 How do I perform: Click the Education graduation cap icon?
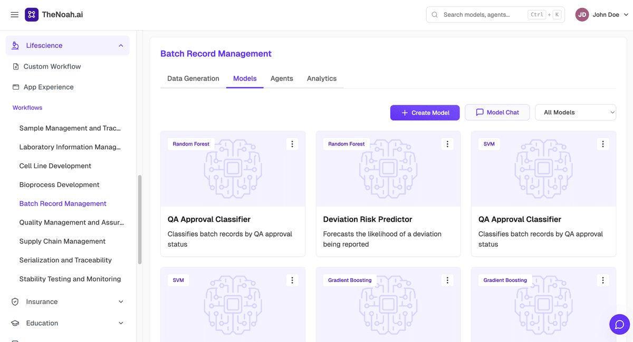coord(15,323)
